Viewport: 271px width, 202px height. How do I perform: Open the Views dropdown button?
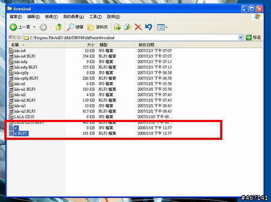(x=162, y=28)
